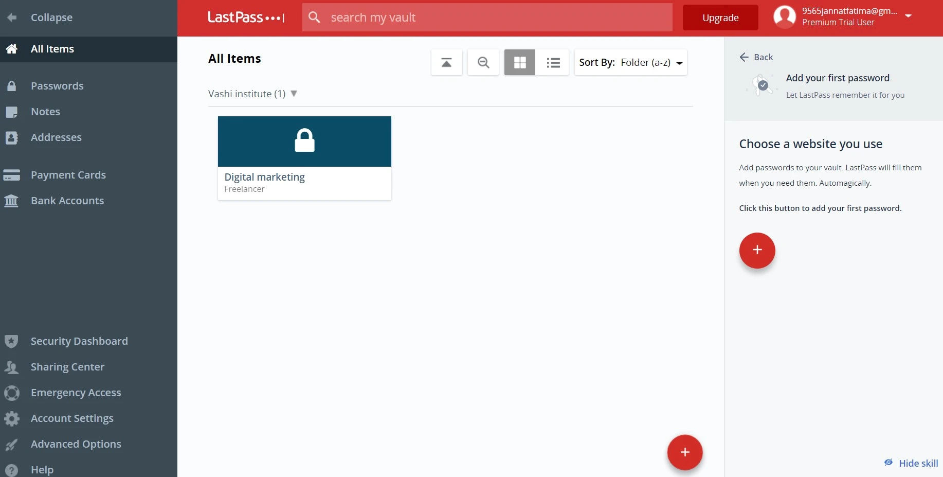Screen dimensions: 943x477
Task: Open the Sharing Center
Action: [67, 367]
